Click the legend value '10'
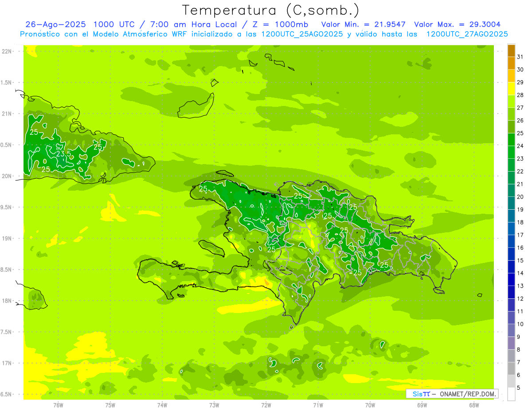Image resolution: width=532 pixels, height=411 pixels. (x=520, y=324)
